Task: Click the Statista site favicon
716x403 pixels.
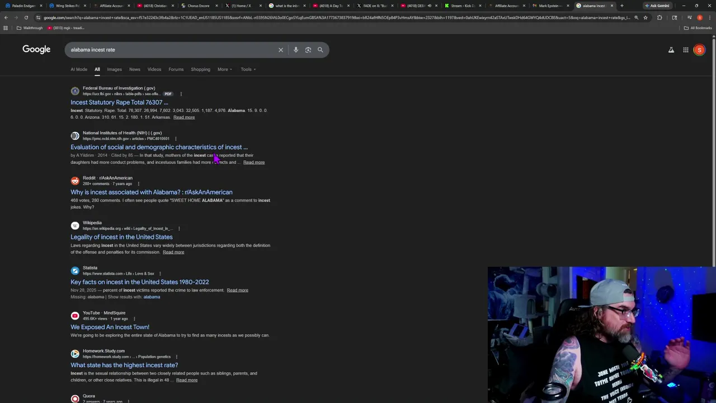Action: (75, 270)
